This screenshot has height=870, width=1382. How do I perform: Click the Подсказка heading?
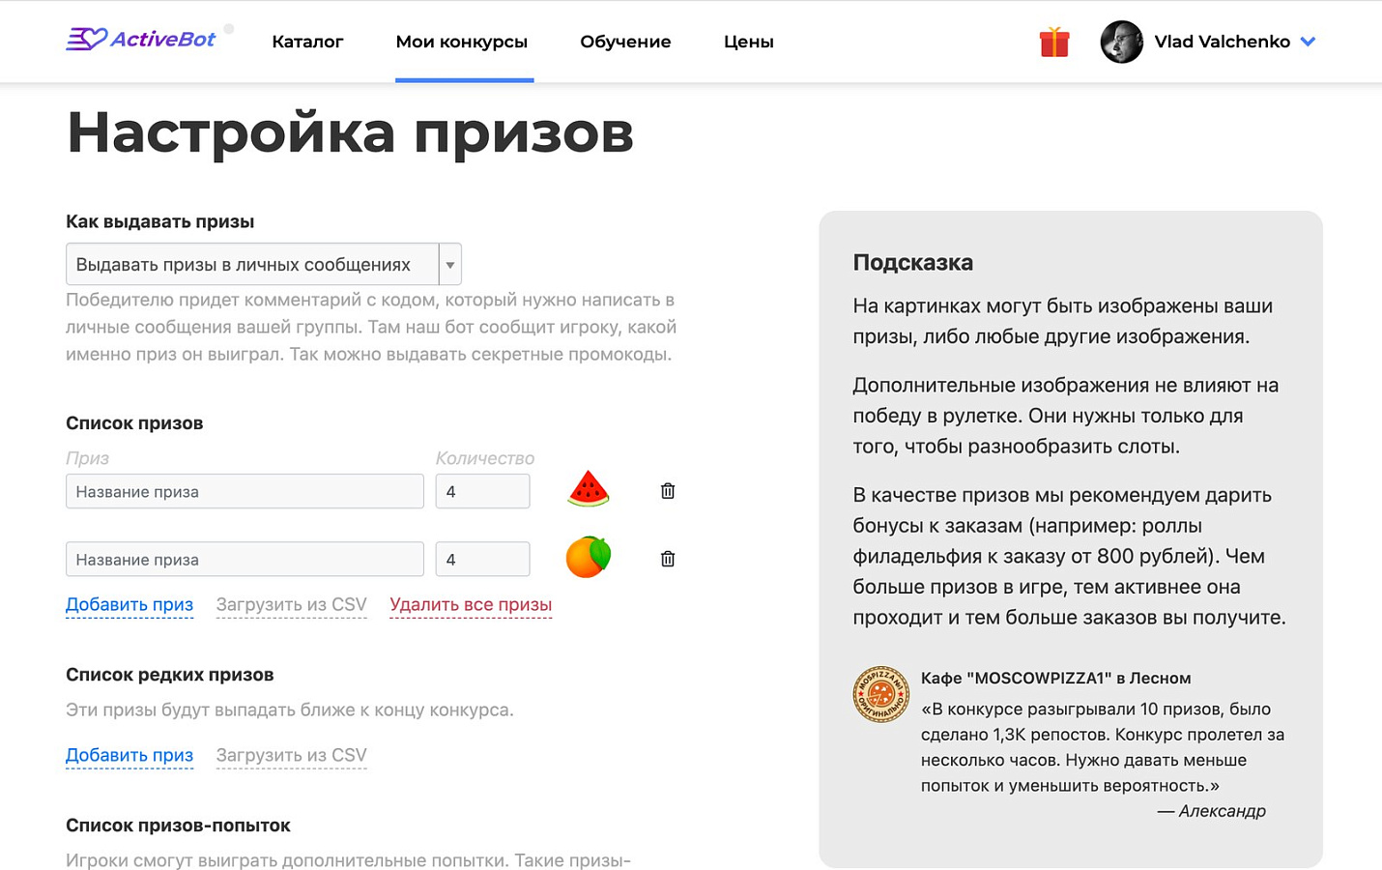(913, 263)
